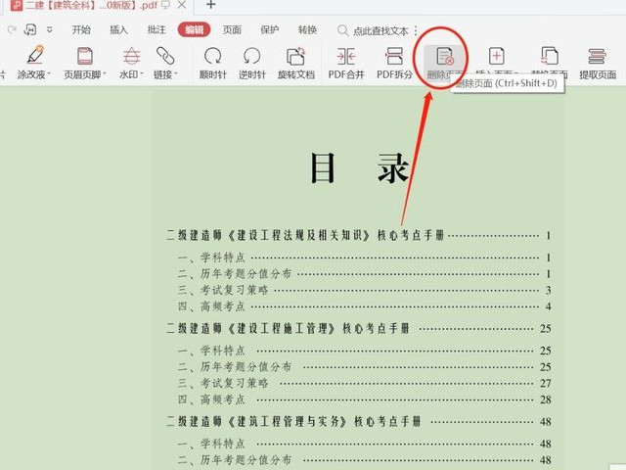The height and width of the screenshot is (470, 626).
Task: Expand the 水印 dropdown arrow
Action: coord(141,73)
